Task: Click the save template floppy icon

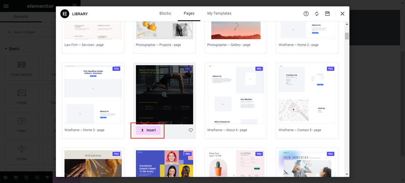Action: [327, 14]
